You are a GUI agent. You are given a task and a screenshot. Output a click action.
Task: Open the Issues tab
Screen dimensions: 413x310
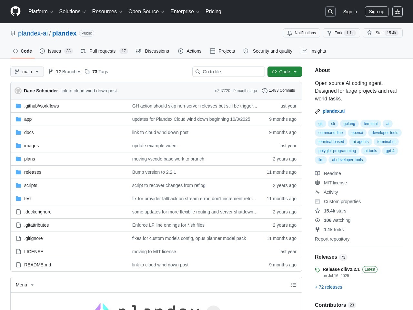[x=56, y=51]
